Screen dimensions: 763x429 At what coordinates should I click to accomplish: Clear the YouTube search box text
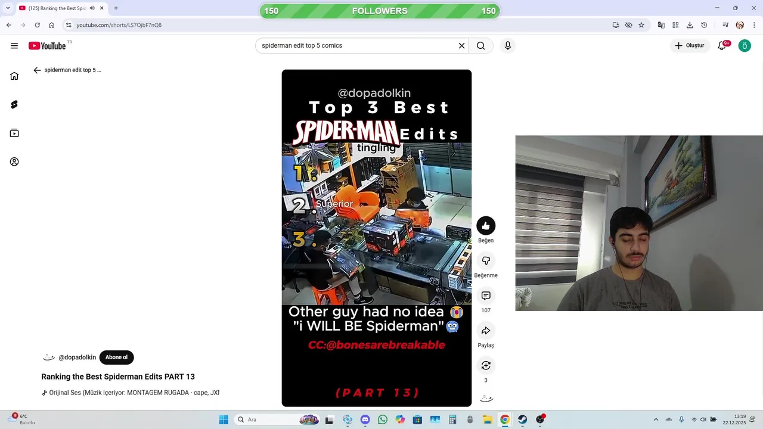[461, 46]
